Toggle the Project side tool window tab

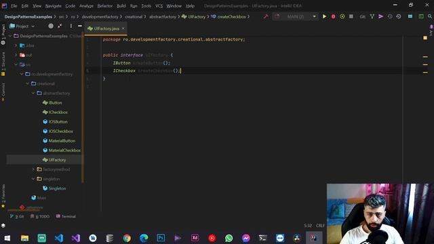click(3, 34)
